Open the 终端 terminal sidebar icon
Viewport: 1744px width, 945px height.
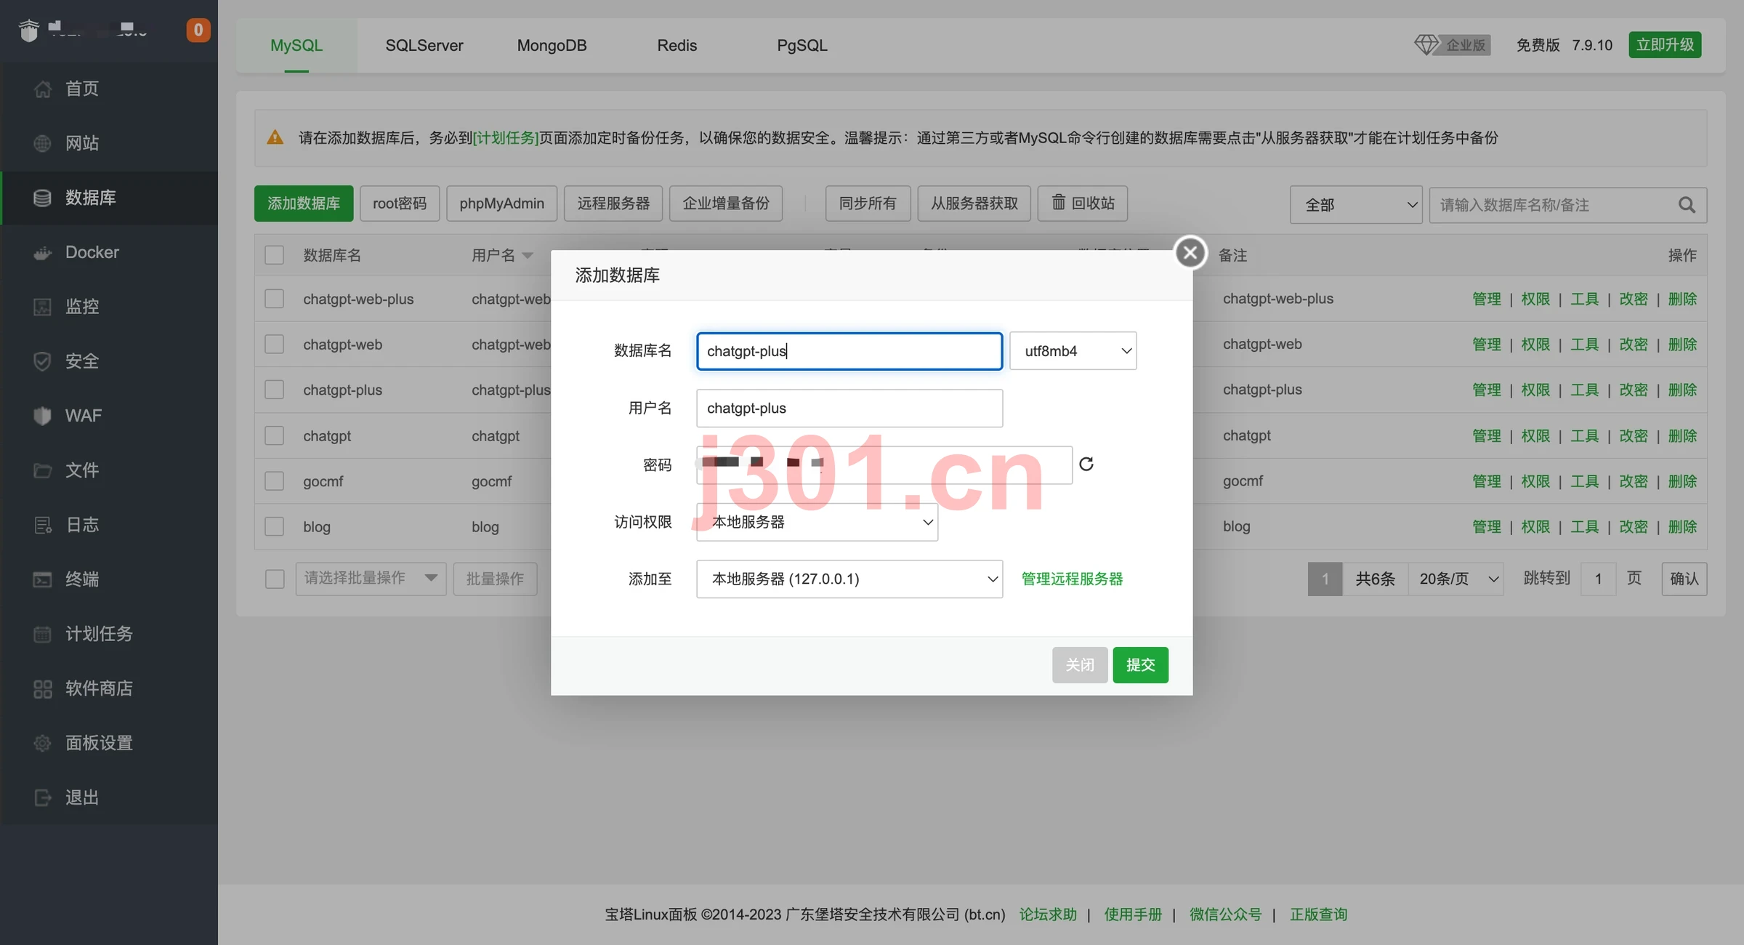coord(42,579)
